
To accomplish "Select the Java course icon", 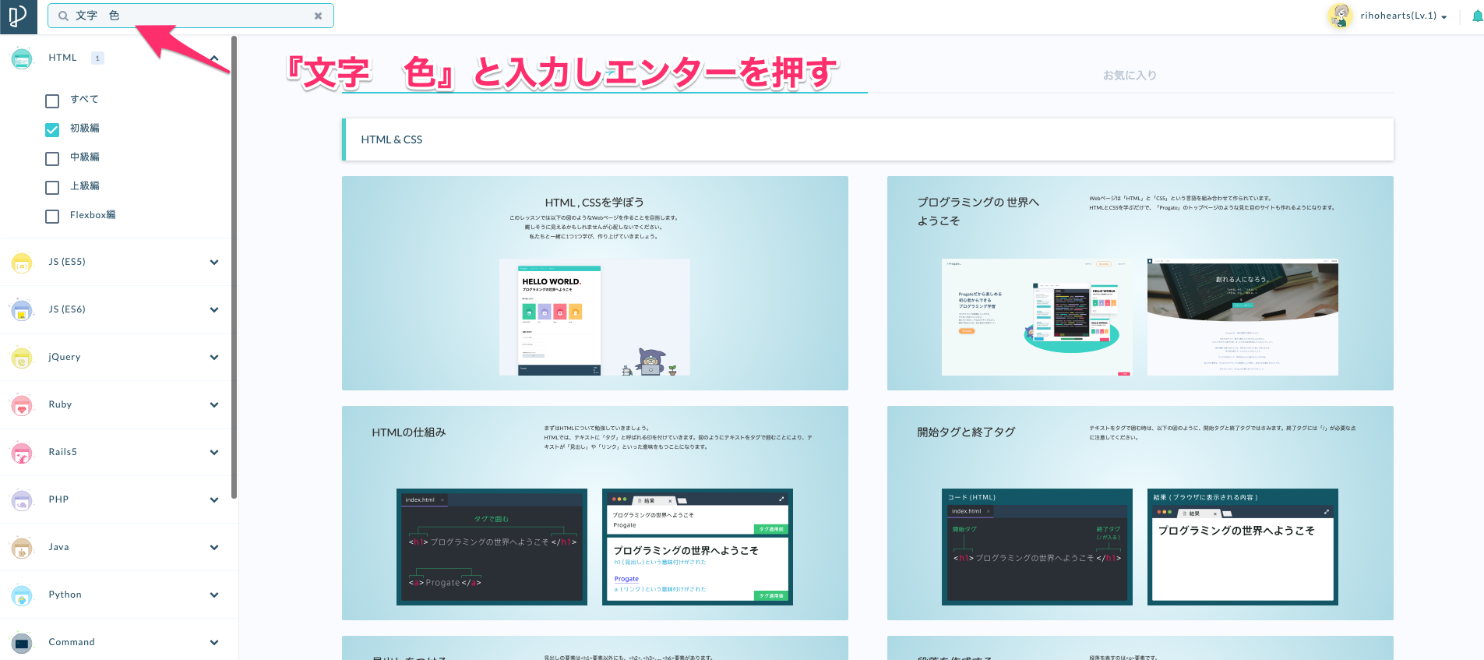I will (22, 548).
